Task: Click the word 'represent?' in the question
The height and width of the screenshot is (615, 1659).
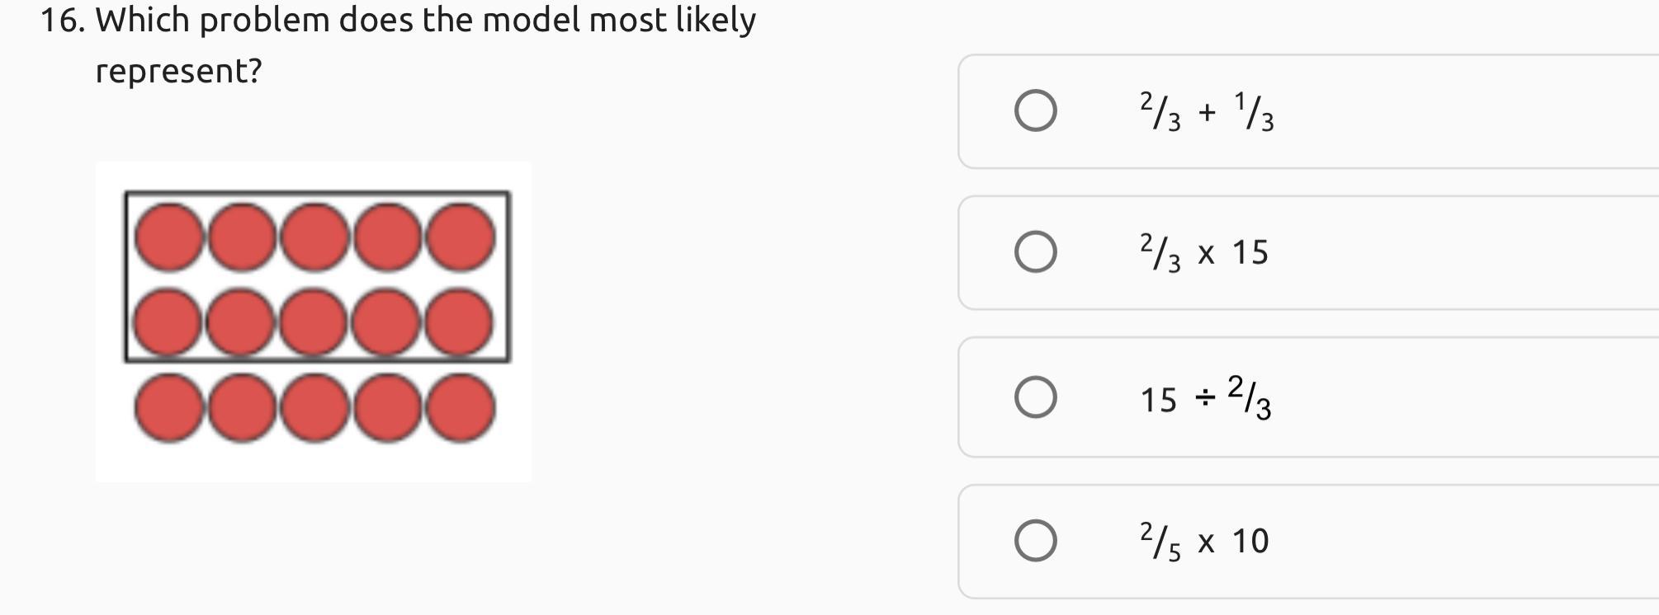Action: [178, 71]
